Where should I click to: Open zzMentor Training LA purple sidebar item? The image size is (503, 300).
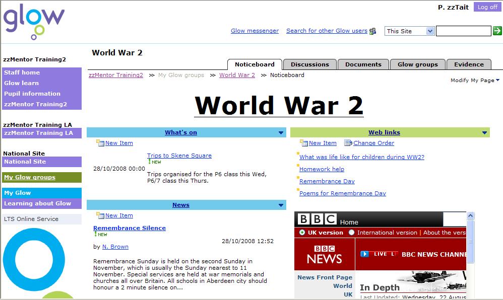(x=42, y=133)
